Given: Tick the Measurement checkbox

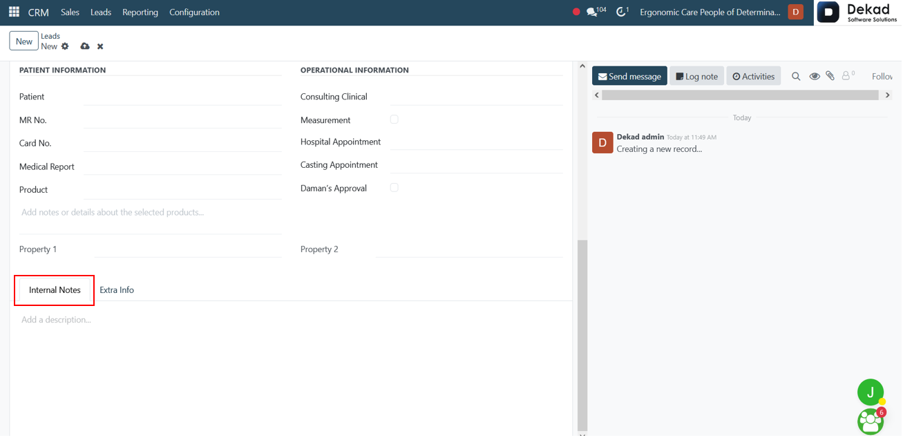Looking at the screenshot, I should [x=394, y=119].
